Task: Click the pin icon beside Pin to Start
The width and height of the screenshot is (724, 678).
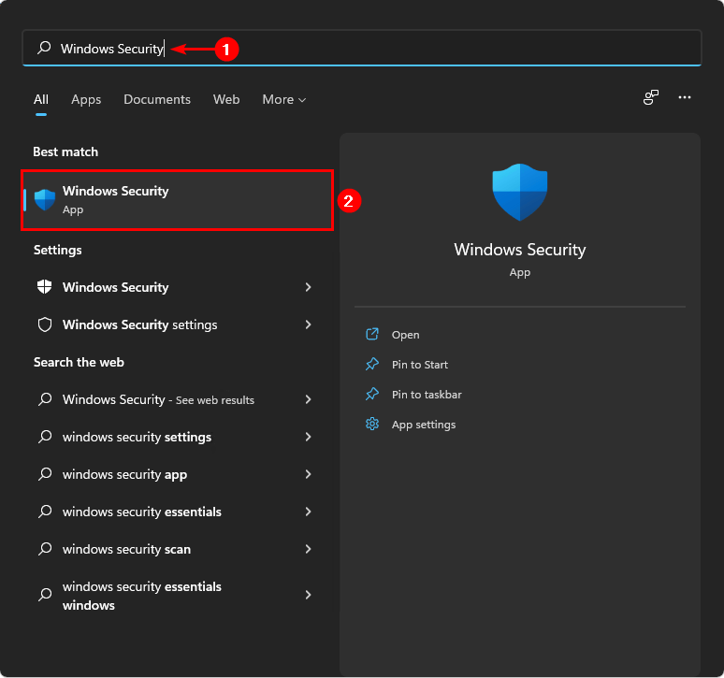Action: [372, 364]
